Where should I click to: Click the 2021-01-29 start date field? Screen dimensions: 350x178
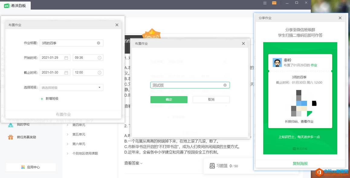pyautogui.click(x=55, y=58)
